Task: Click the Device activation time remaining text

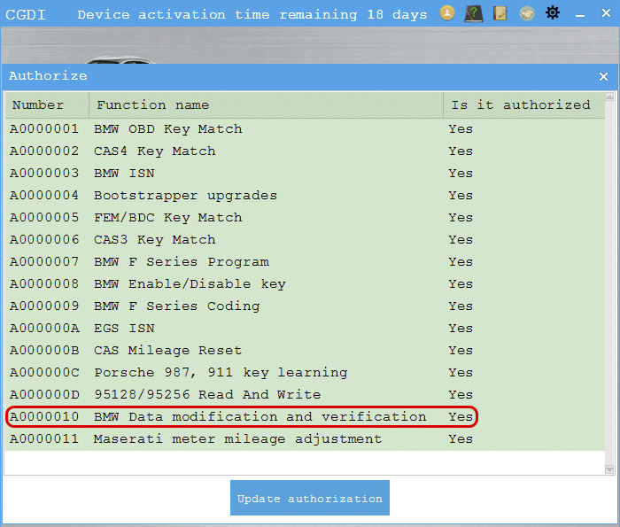Action: 252,15
